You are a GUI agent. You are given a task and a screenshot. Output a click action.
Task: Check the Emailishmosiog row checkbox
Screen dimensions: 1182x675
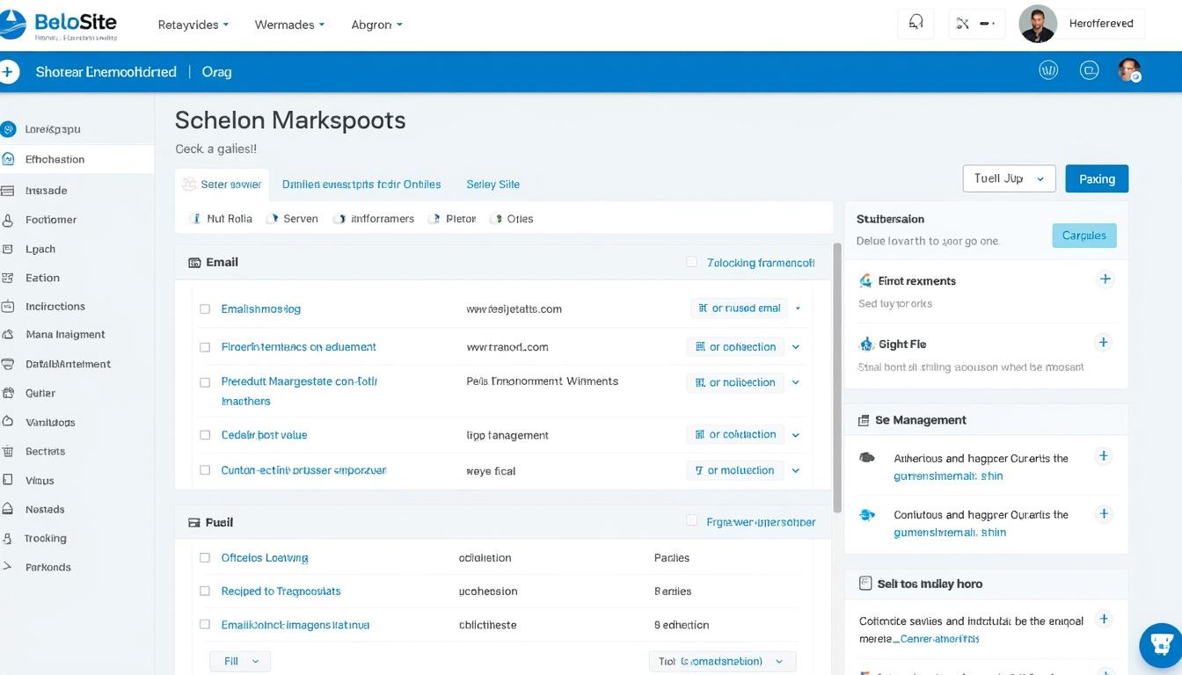pyautogui.click(x=205, y=308)
